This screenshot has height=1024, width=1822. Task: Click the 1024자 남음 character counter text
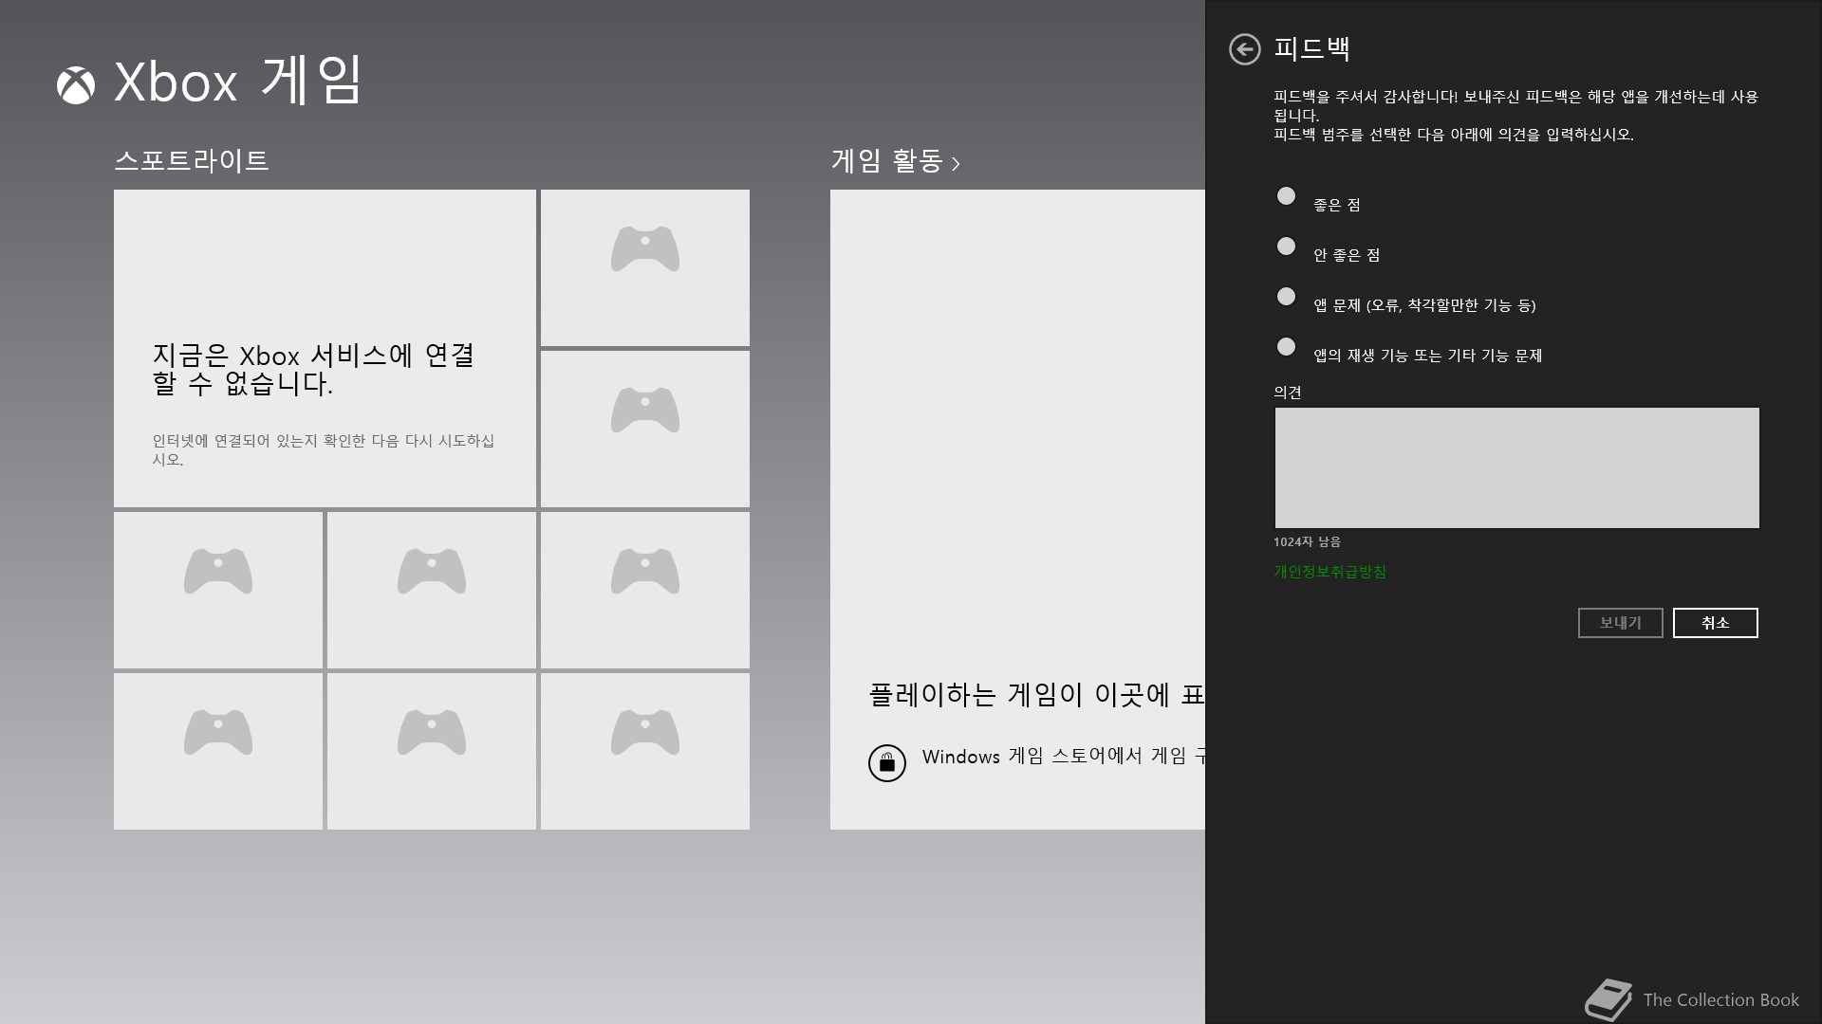click(1307, 541)
